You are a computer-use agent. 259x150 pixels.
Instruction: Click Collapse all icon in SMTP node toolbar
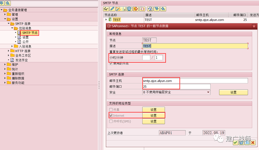tap(163, 9)
